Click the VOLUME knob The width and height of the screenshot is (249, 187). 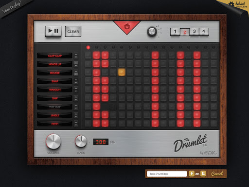[x=53, y=141]
